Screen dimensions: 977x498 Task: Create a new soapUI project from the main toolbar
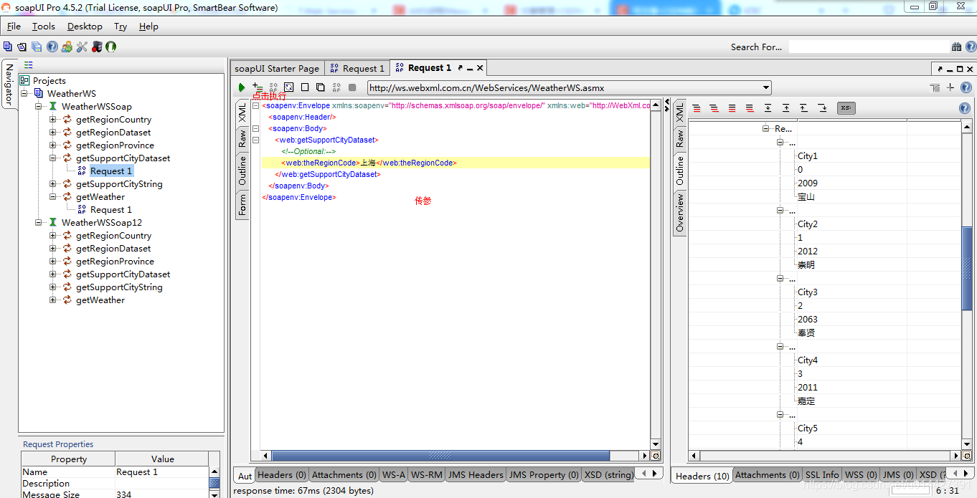[x=8, y=47]
